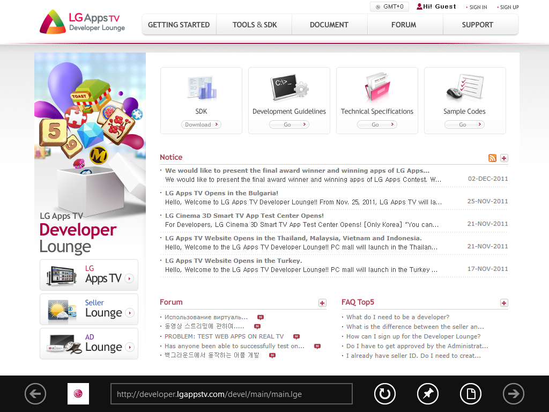
Task: Click the arrow icon on Seller Lounge banner
Action: pos(130,313)
